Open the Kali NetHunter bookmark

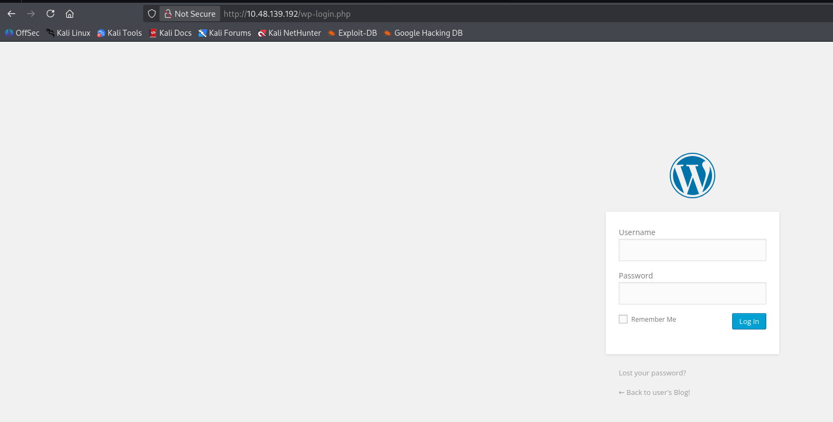[289, 33]
